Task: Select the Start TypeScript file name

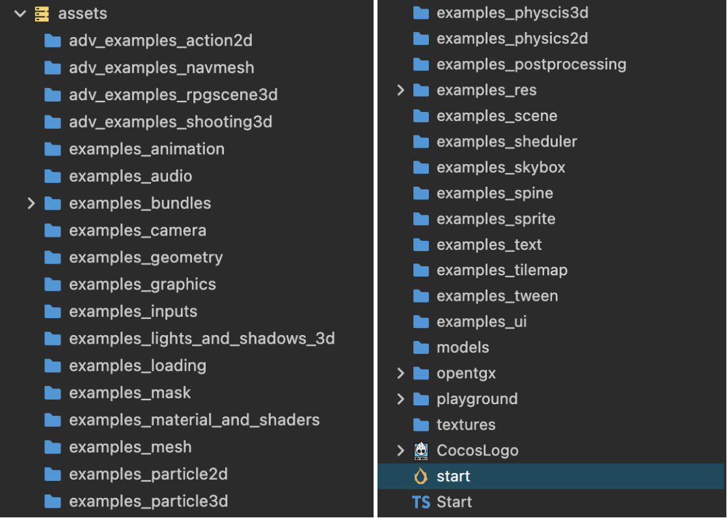Action: [x=454, y=502]
